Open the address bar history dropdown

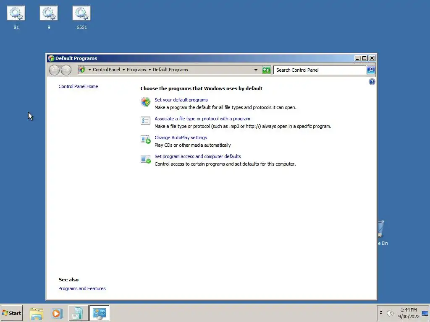click(x=256, y=70)
